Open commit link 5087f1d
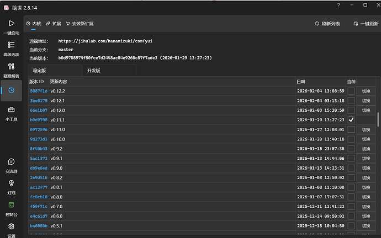The image size is (381, 238). point(39,91)
